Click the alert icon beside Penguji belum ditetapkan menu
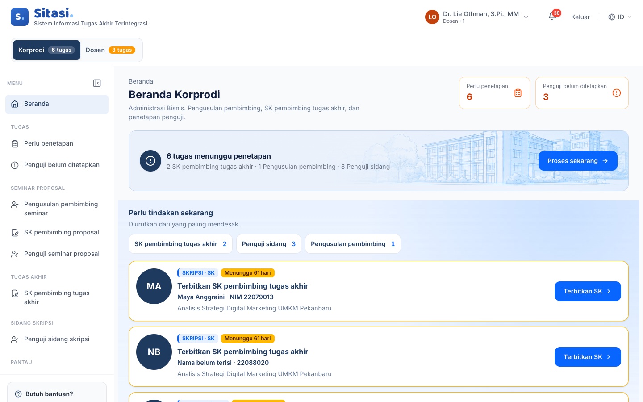Image resolution: width=643 pixels, height=402 pixels. (x=15, y=165)
